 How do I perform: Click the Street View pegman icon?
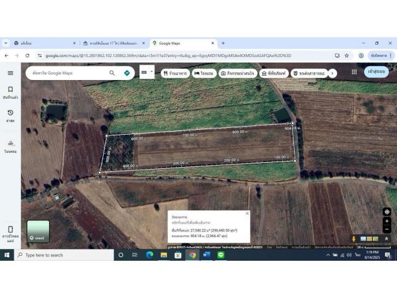[x=354, y=238]
